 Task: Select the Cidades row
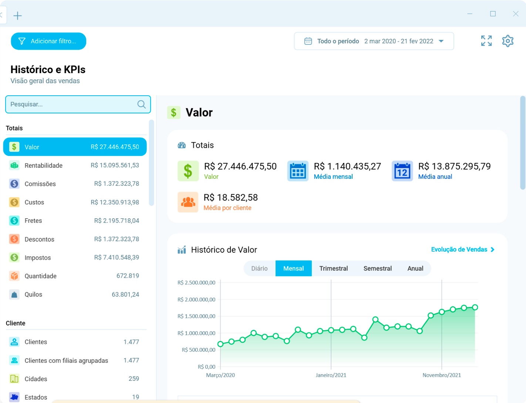click(75, 379)
